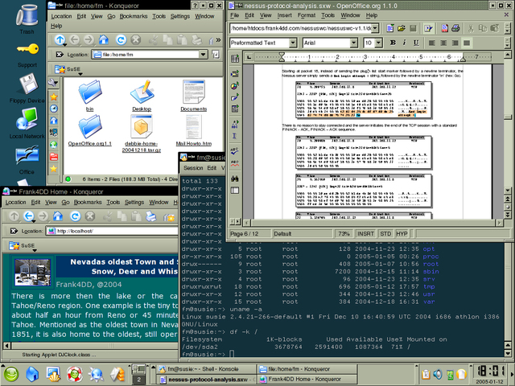Click Klipper clipboard icon in system tray
Viewport: 515px width, 386px height.
pyautogui.click(x=426, y=374)
